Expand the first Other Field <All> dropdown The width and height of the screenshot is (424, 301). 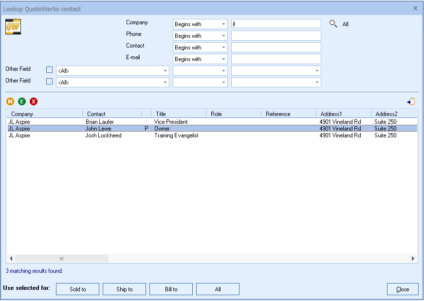coord(112,71)
